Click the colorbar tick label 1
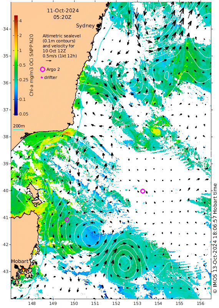The height and width of the screenshot is (308, 219). (x=21, y=50)
